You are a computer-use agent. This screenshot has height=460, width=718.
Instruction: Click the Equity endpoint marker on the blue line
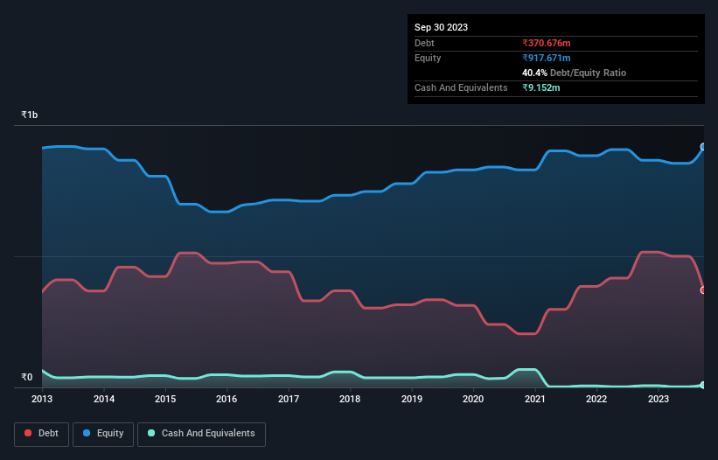(x=703, y=147)
